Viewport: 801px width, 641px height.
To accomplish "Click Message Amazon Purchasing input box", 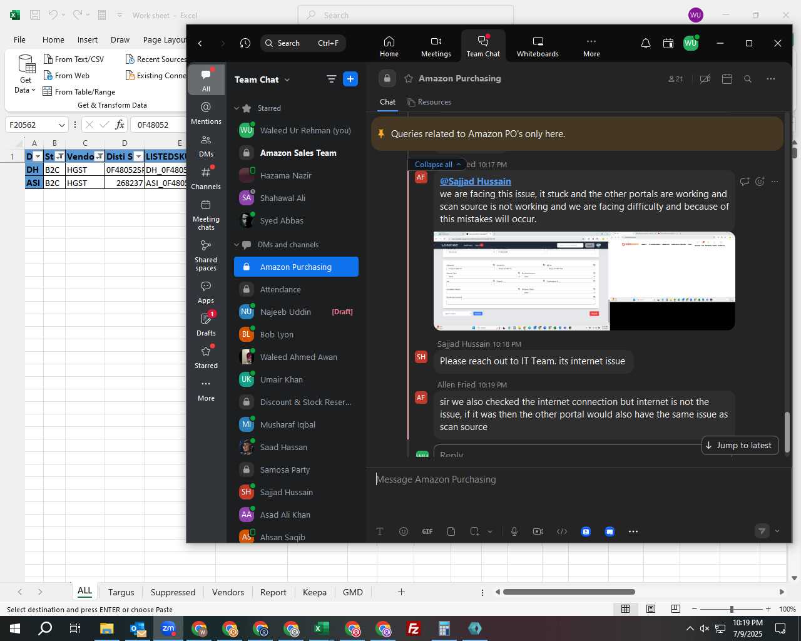I will [x=579, y=479].
